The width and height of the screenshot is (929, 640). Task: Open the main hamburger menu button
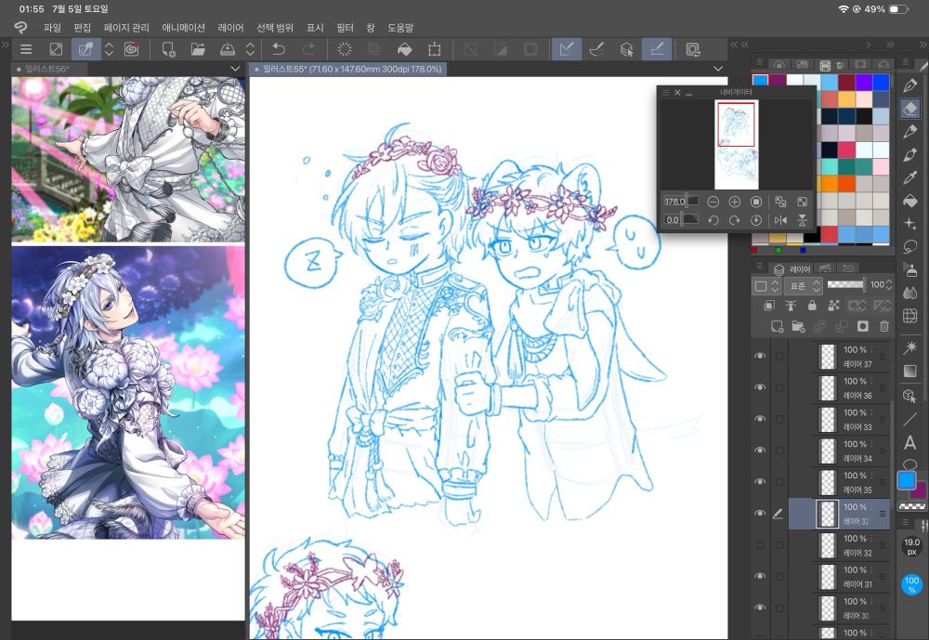pos(26,49)
